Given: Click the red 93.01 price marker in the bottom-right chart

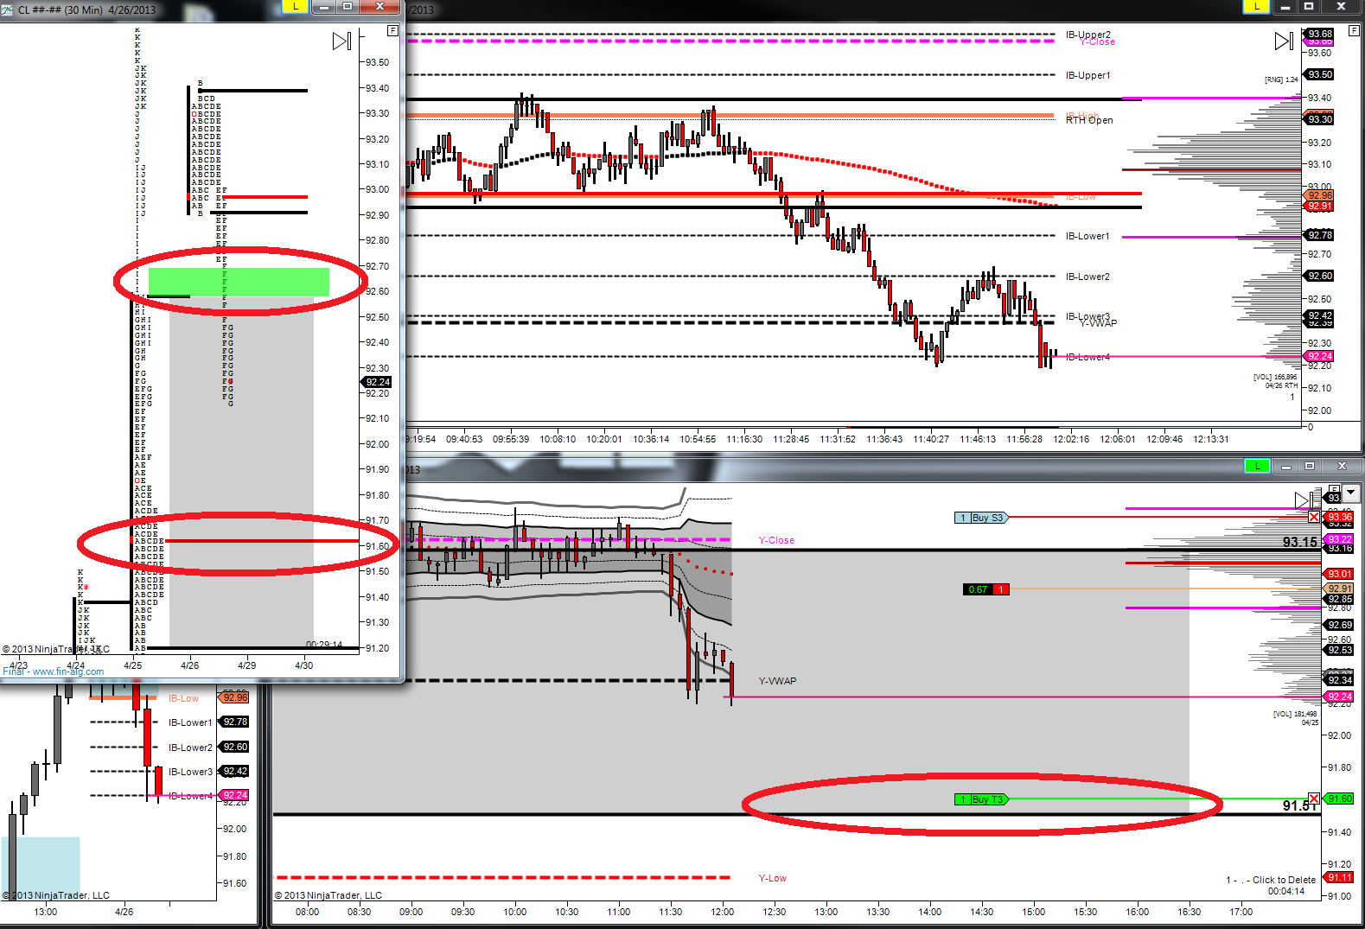Looking at the screenshot, I should (1339, 574).
